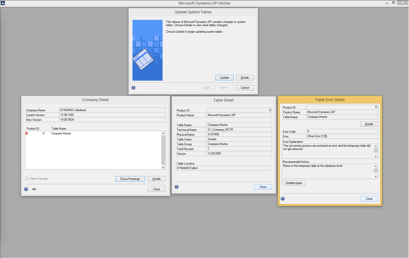The width and height of the screenshot is (409, 258).
Task: Toggle the Hide Warnings checkbox
Action: click(27, 179)
